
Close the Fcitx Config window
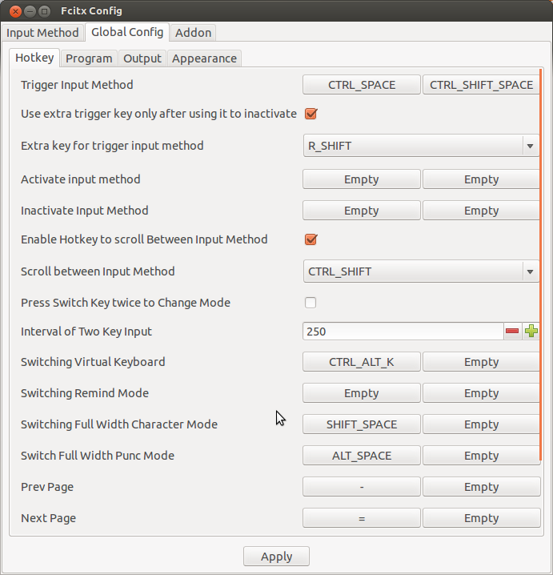coord(15,11)
